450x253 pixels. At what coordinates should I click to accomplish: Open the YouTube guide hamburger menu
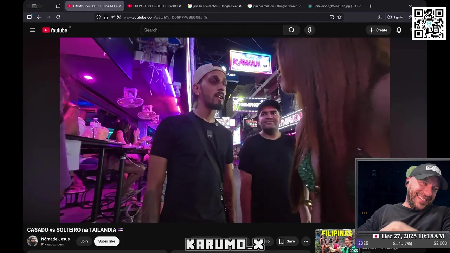point(32,30)
